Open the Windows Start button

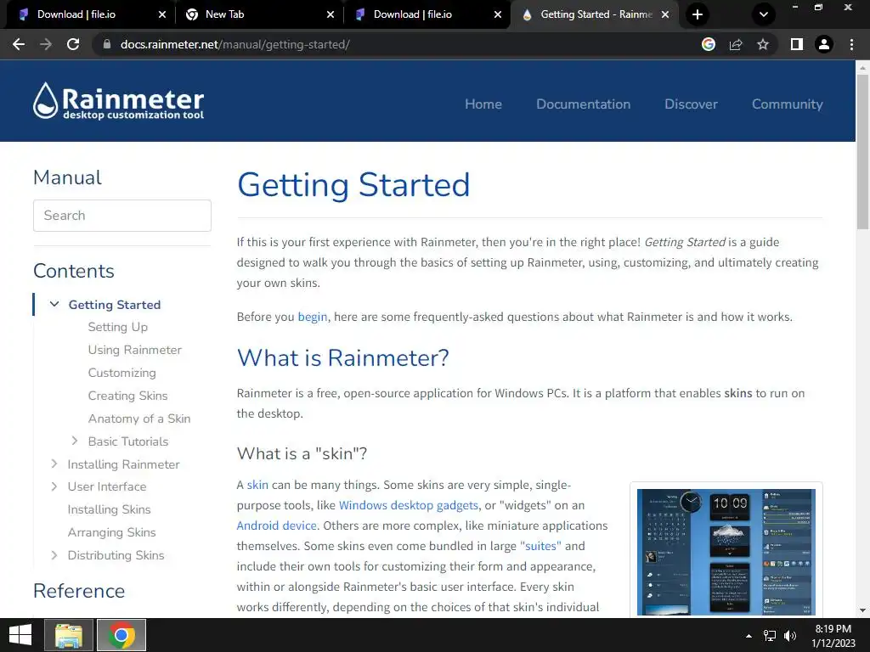pyautogui.click(x=20, y=635)
